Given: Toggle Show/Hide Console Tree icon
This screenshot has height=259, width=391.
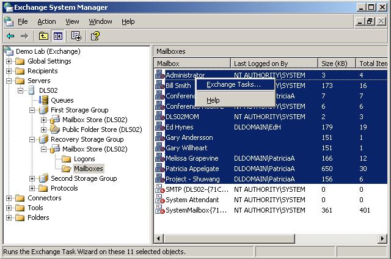Looking at the screenshot, I should point(58,36).
